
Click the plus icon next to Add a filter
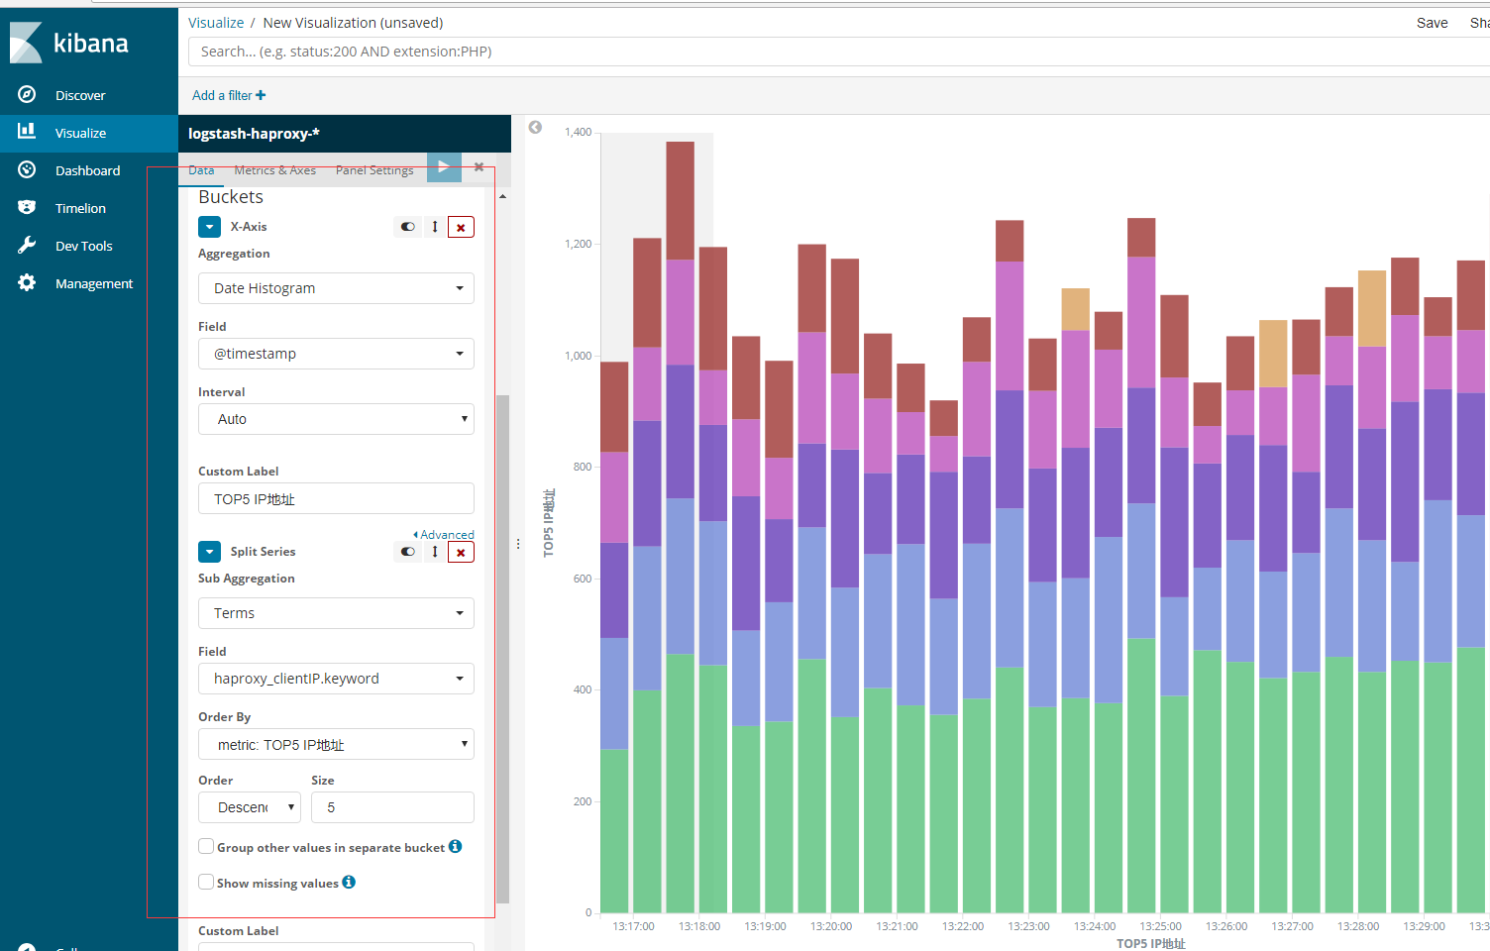pos(261,95)
